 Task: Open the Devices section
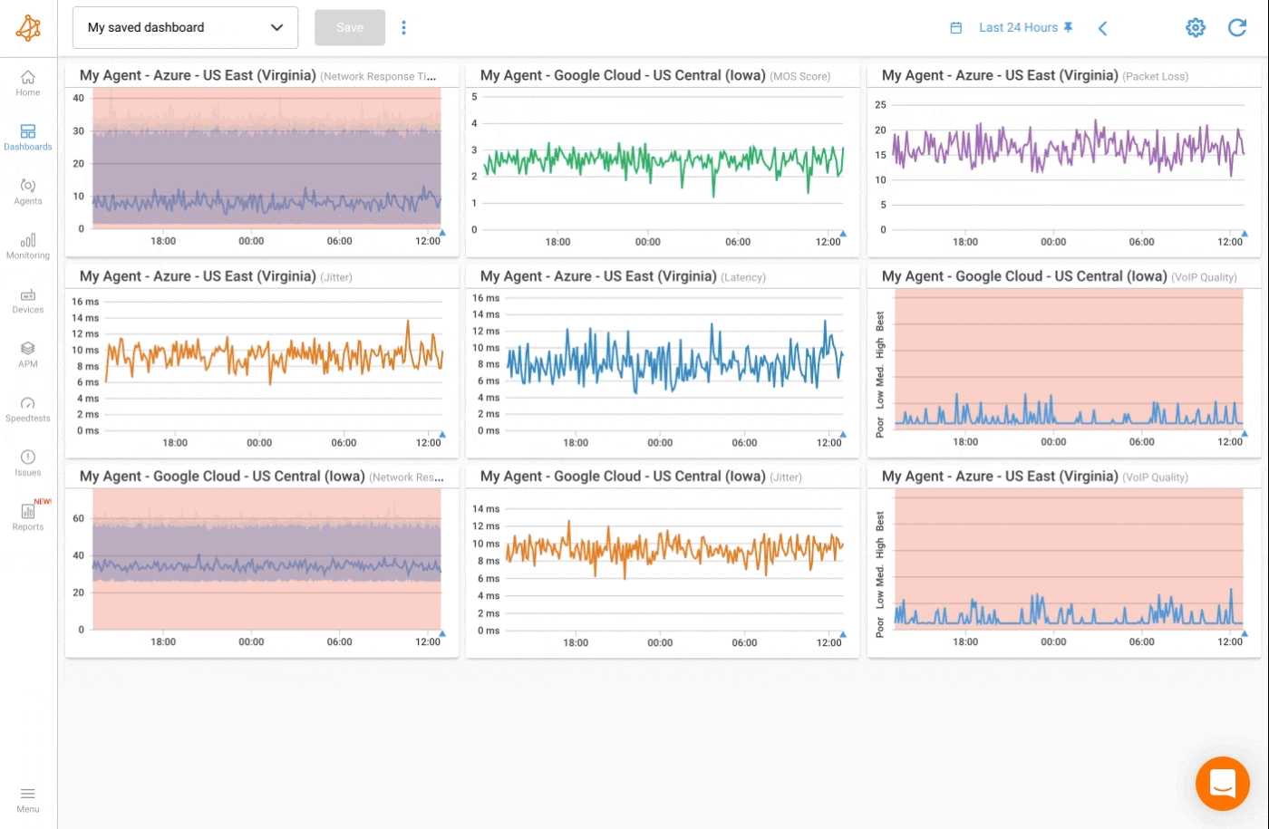point(28,301)
